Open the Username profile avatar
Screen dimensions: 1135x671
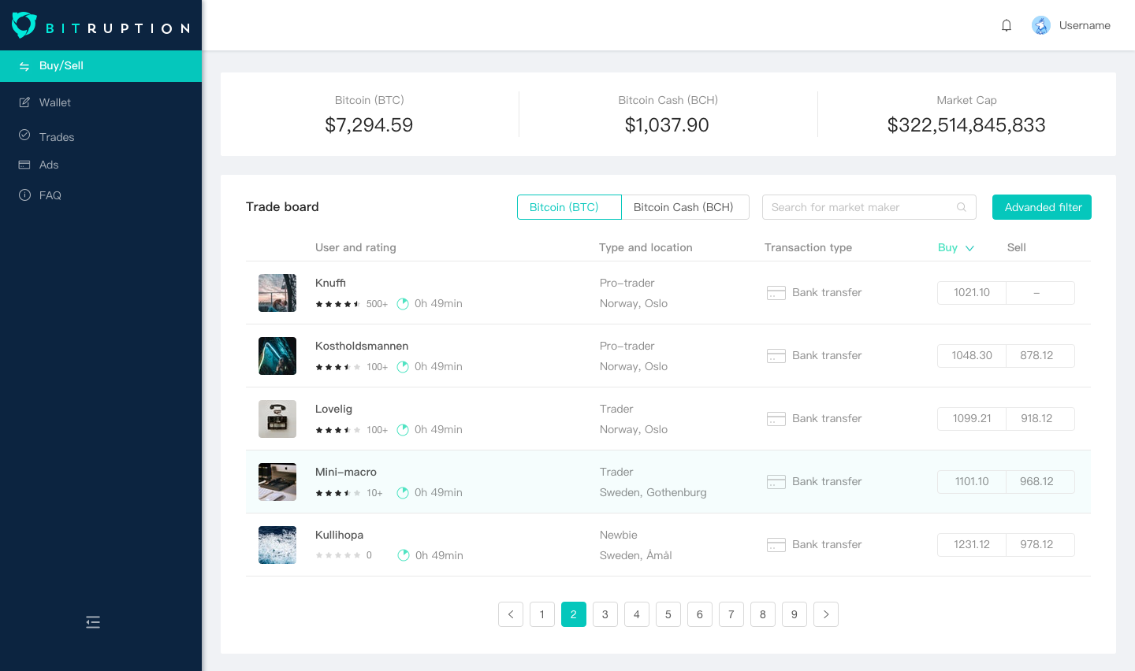1040,25
